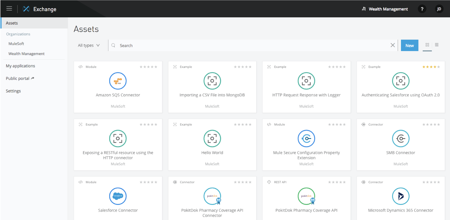Click Public portal external link arrow icon

(33, 78)
